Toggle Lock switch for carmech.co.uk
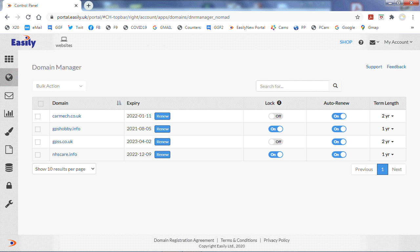The image size is (420, 252). pyautogui.click(x=275, y=116)
